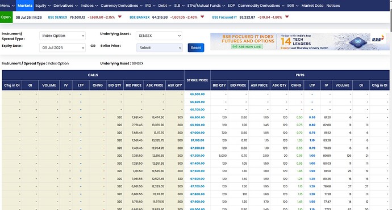Click the calls ASK PRICE column header
392x210 pixels.
[155, 85]
